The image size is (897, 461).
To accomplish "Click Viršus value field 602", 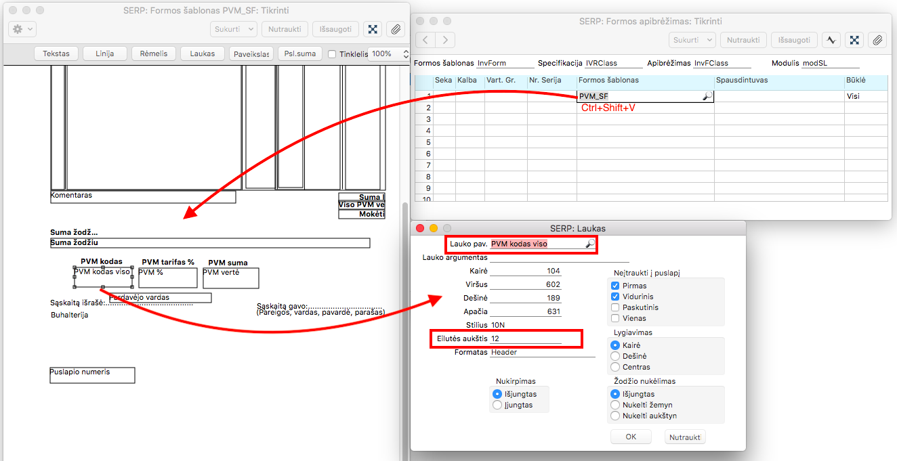I will [526, 284].
